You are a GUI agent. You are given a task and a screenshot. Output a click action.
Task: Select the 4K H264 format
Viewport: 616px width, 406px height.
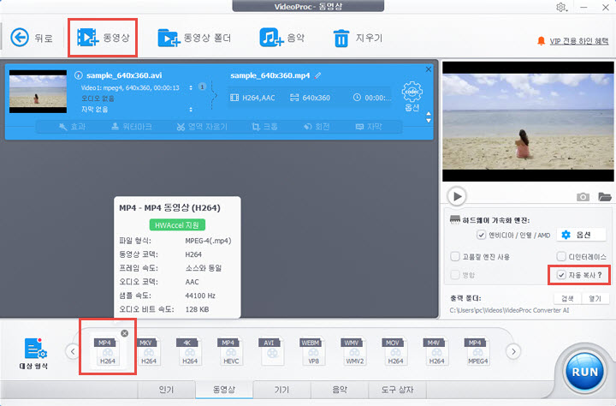point(190,351)
